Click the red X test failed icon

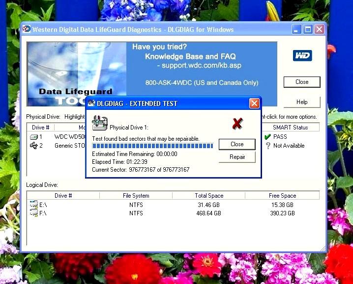237,124
